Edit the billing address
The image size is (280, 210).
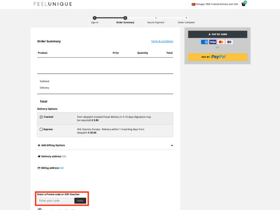pos(62,168)
